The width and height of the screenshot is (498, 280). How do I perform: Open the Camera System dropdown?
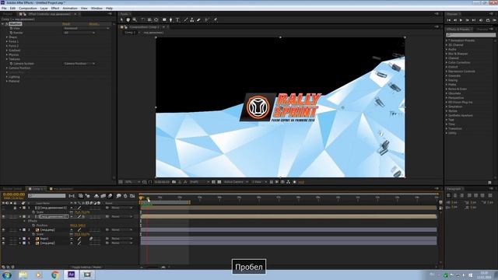(x=79, y=64)
